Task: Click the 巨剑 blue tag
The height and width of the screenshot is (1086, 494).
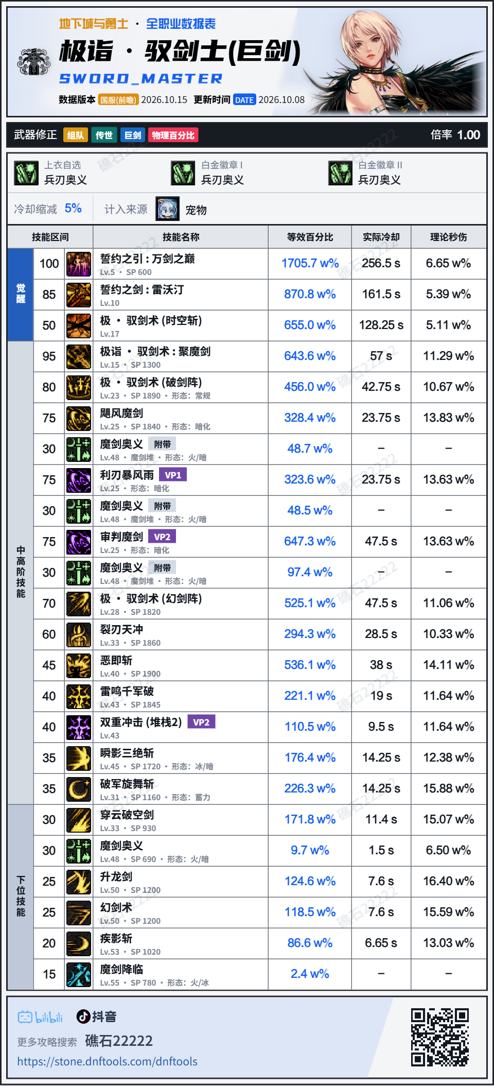Action: 133,135
